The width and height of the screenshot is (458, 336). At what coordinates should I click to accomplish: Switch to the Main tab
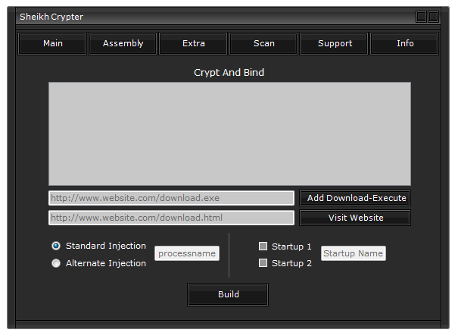[x=52, y=43]
